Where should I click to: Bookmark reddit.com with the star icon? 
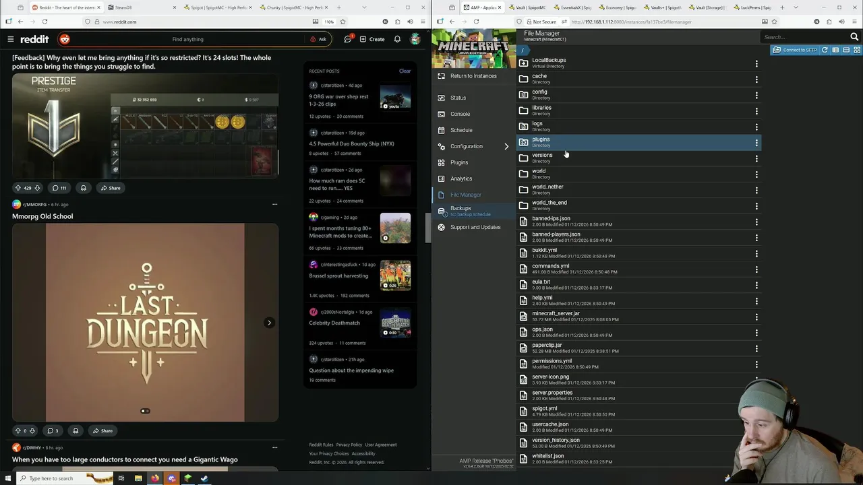click(343, 22)
